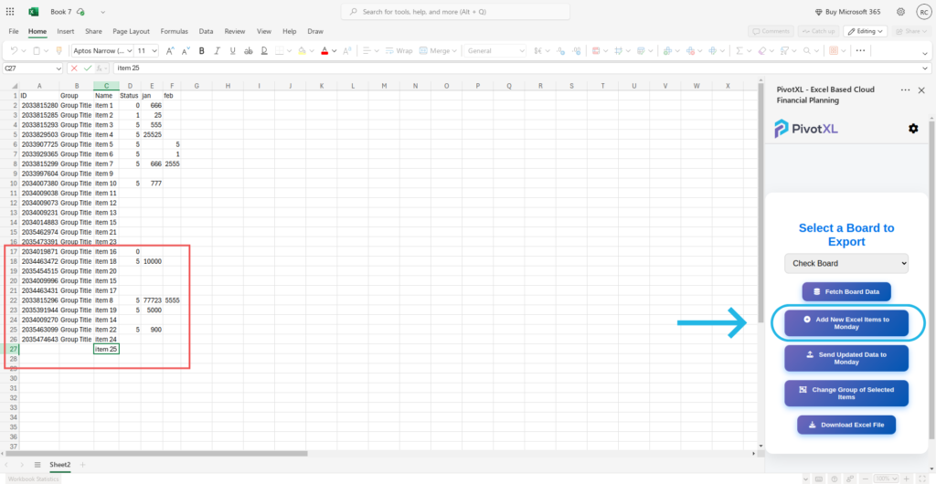Select cell containing item 18
Screen dimensions: 936x484
[x=106, y=261]
